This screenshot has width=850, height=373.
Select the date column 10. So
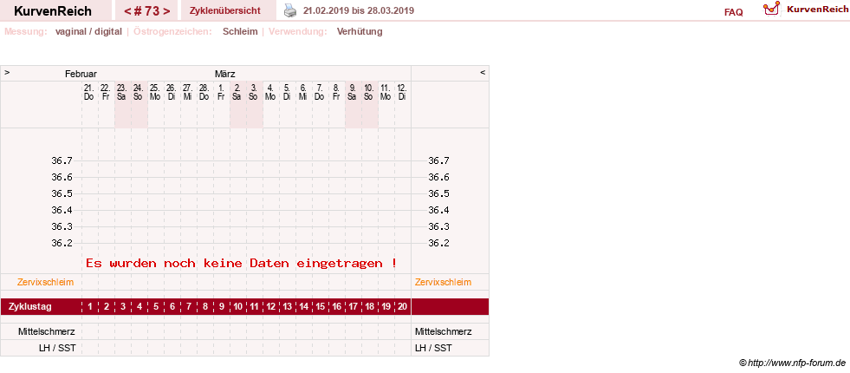[x=368, y=92]
